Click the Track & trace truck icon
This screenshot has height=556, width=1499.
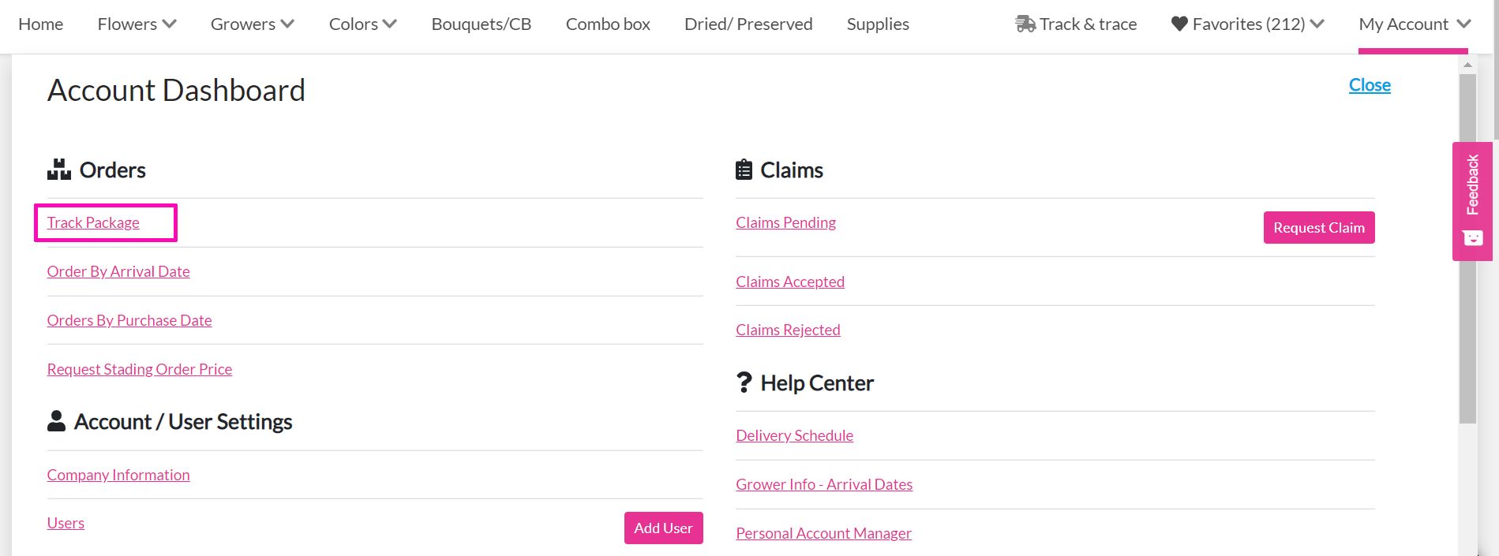coord(1025,23)
